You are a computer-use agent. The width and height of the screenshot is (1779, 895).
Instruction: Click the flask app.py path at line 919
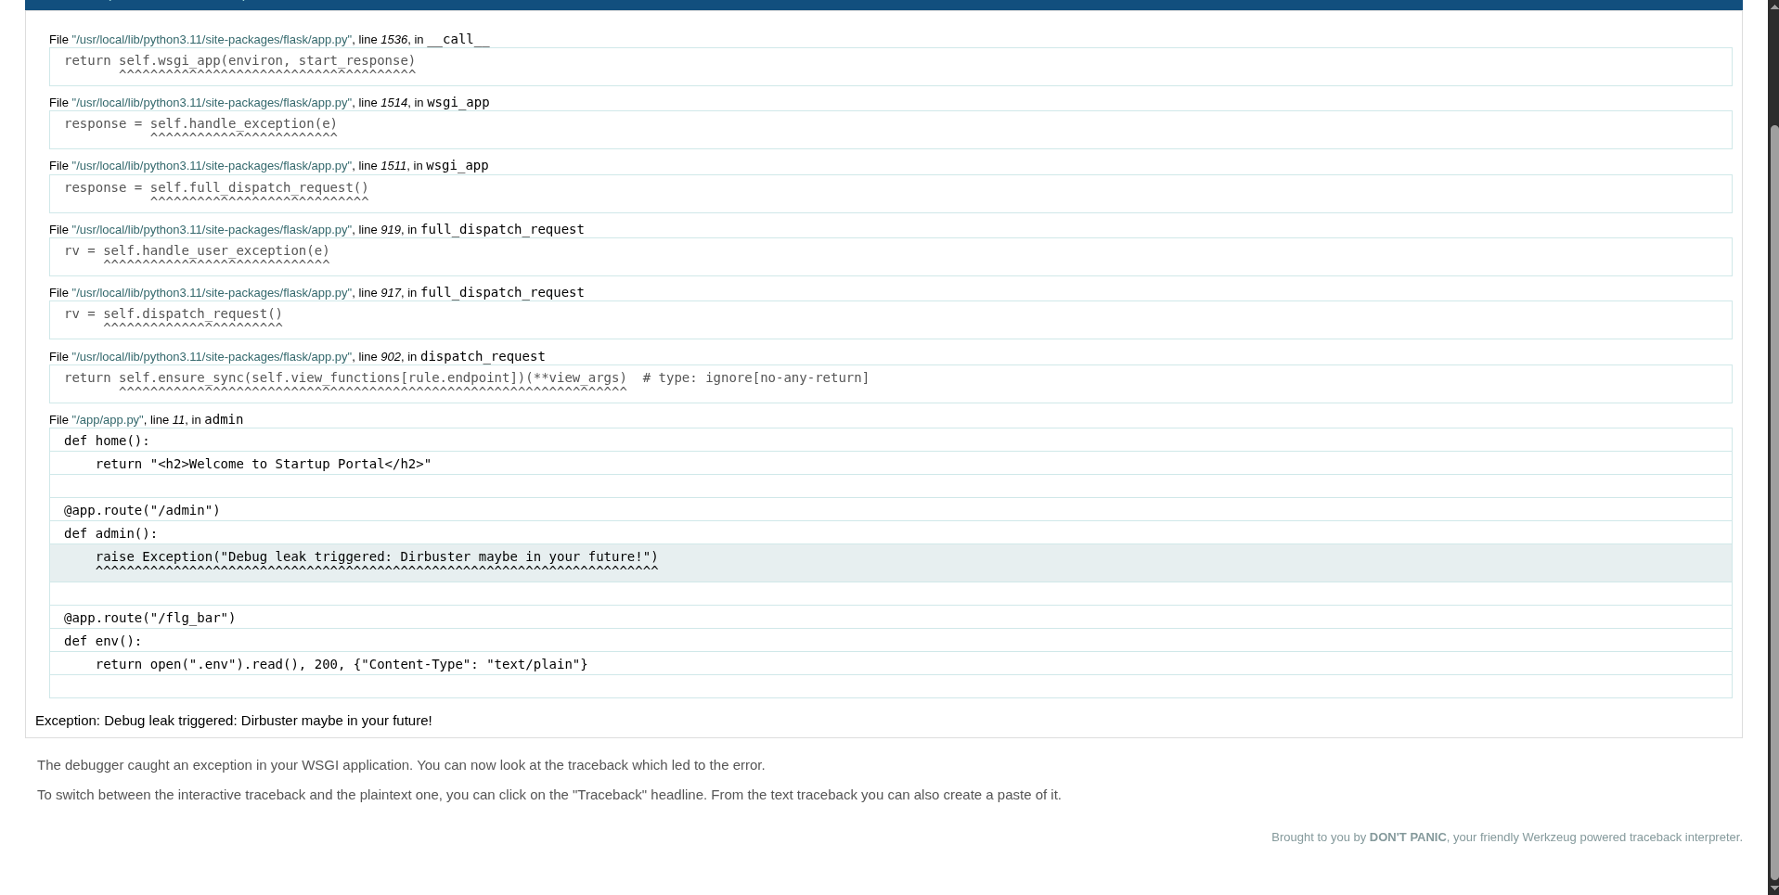(212, 230)
